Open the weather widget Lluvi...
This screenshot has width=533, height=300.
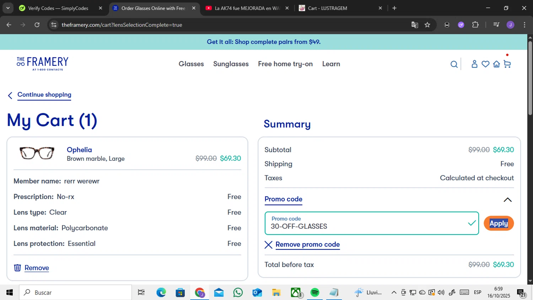click(368, 293)
